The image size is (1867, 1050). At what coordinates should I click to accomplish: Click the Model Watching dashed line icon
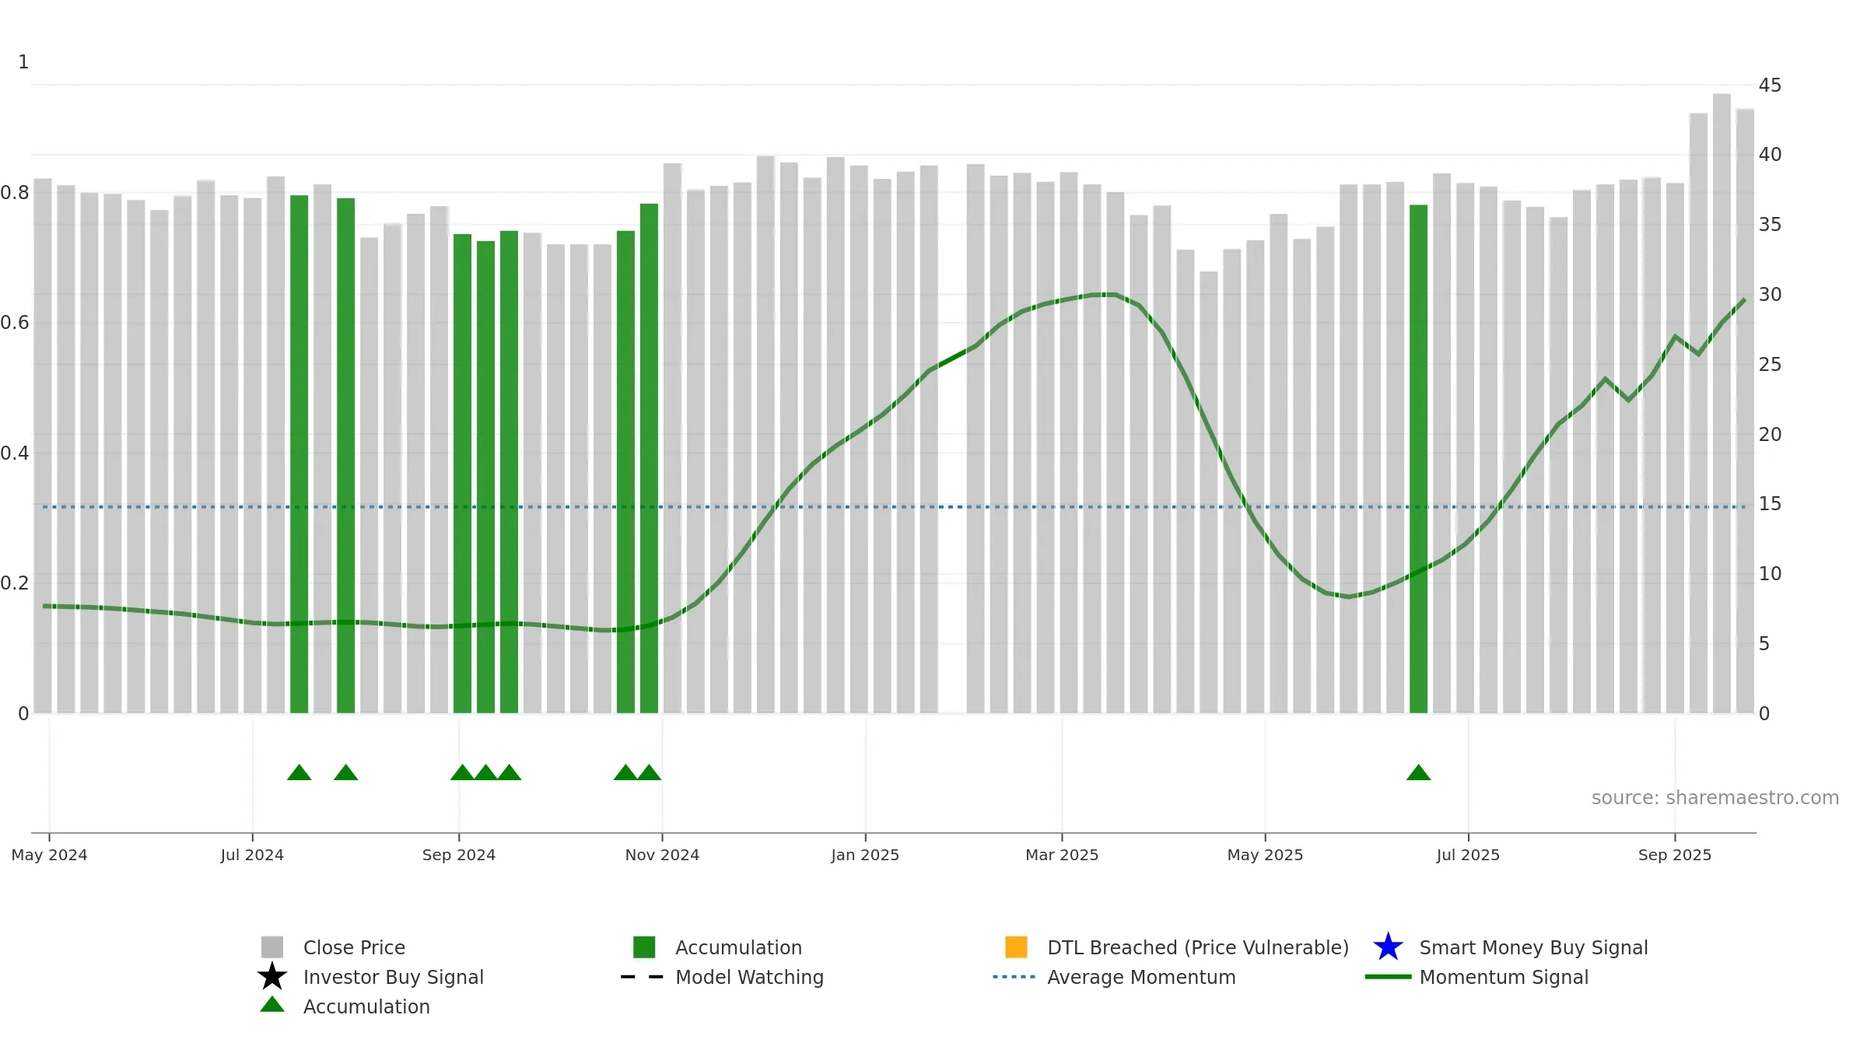642,977
